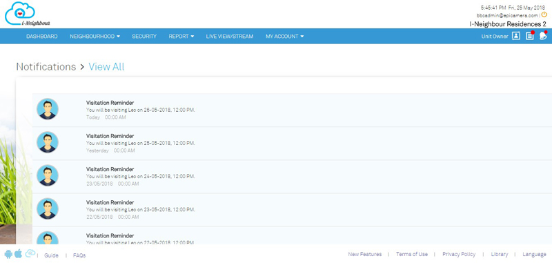The height and width of the screenshot is (263, 552).
Task: Open the document list icon with red badge
Action: coord(530,35)
